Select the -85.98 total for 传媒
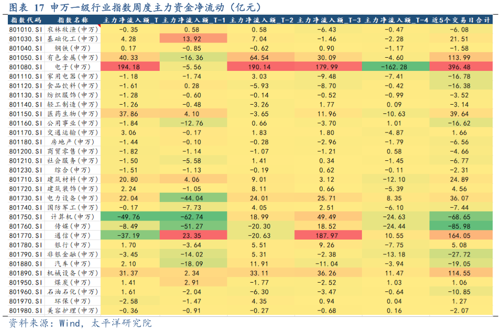Image resolution: width=501 pixels, height=331 pixels. pyautogui.click(x=461, y=226)
